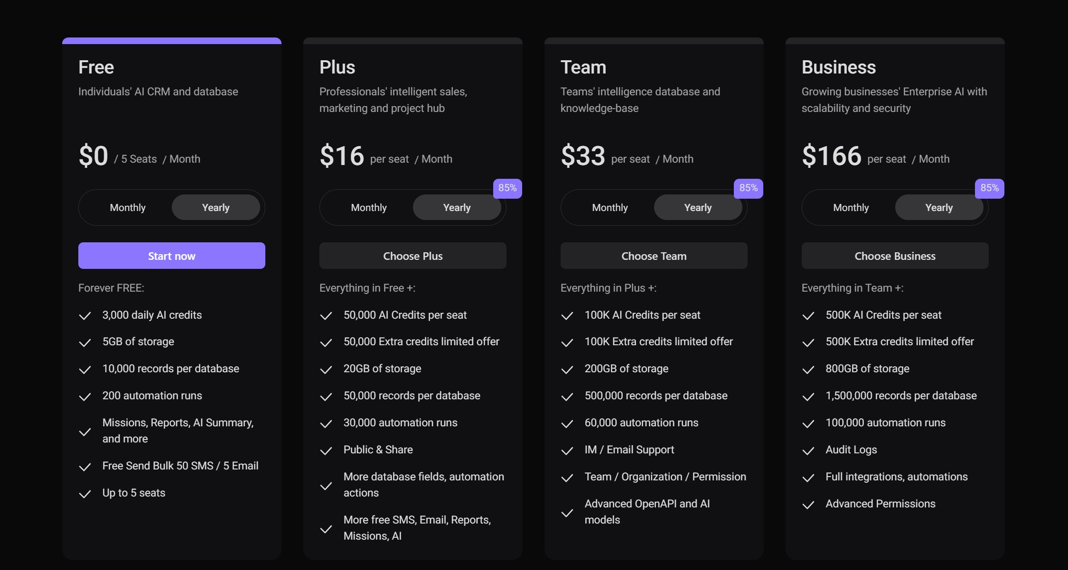Switch Plus plan to Monthly billing

tap(369, 207)
